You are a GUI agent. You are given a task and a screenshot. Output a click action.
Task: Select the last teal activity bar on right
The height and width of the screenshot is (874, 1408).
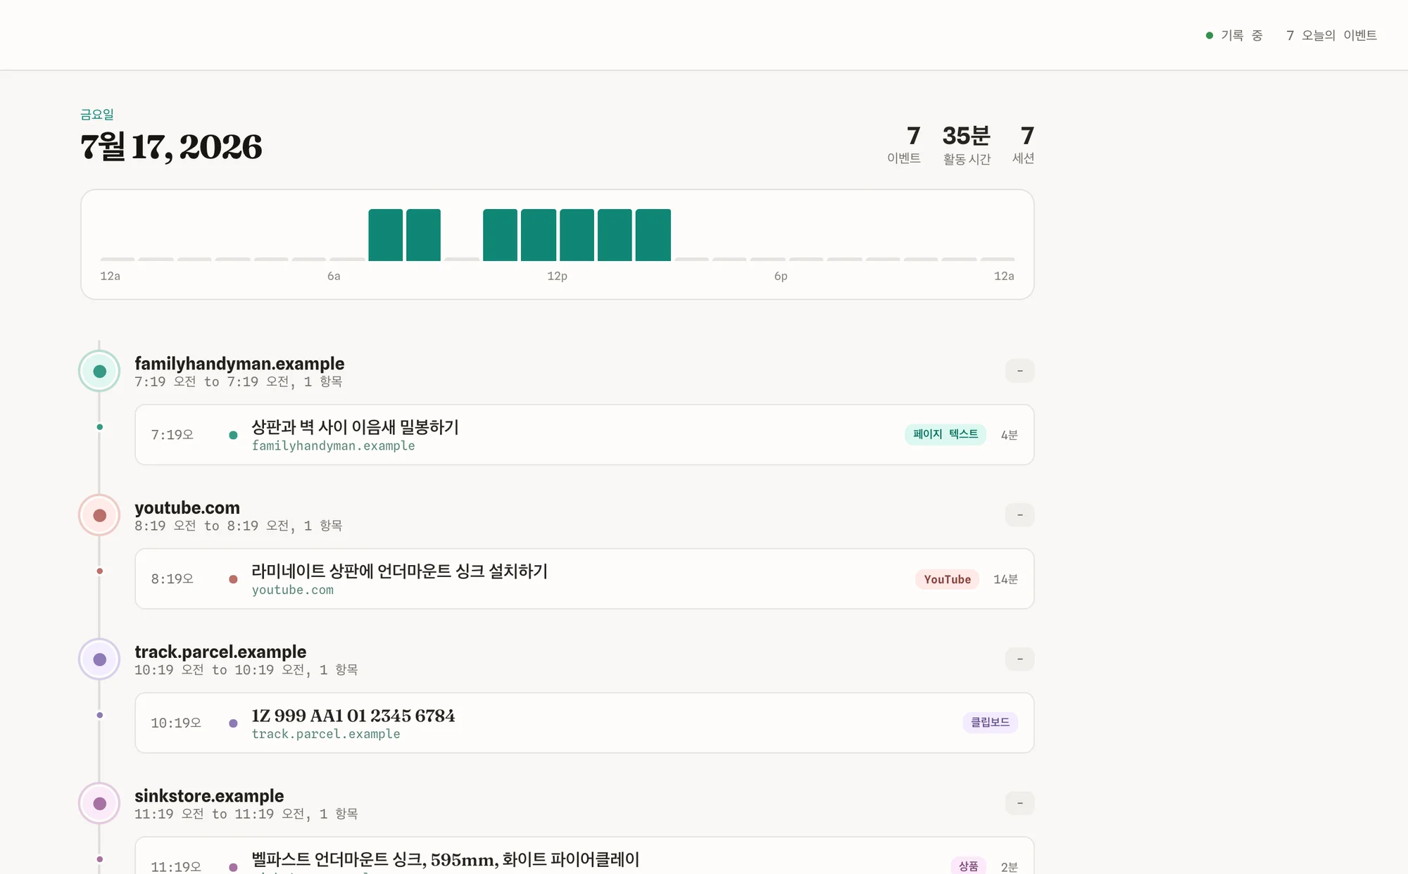pyautogui.click(x=653, y=235)
